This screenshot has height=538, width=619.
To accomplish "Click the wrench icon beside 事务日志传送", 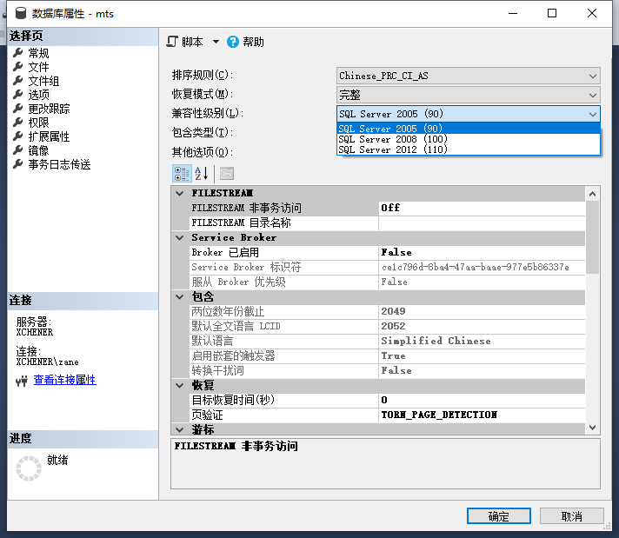I will pos(17,163).
